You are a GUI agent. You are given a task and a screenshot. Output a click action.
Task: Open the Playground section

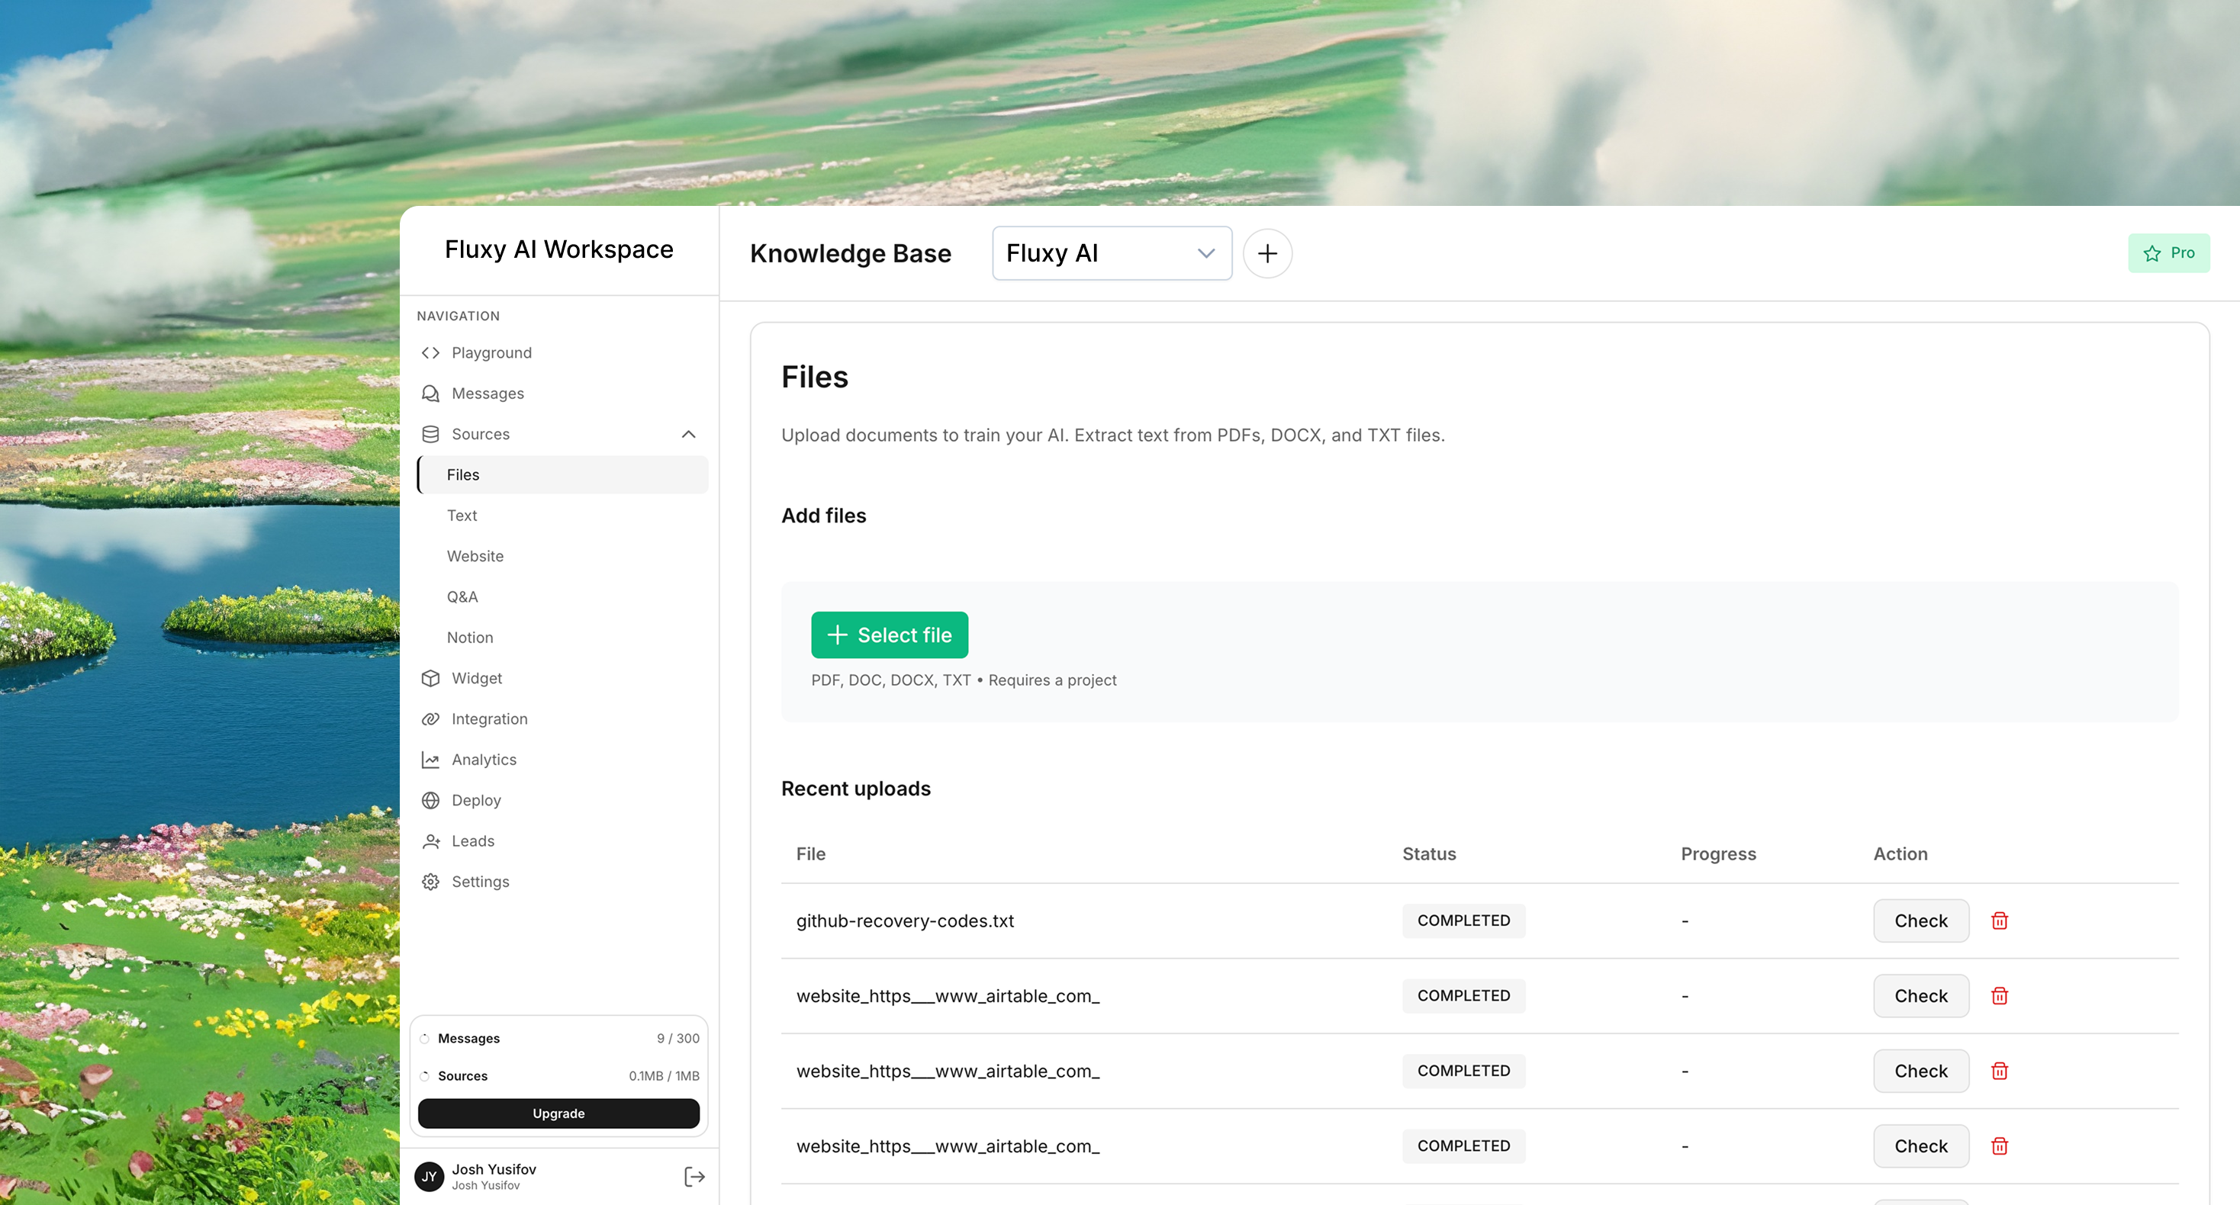click(x=491, y=352)
